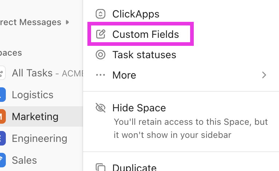This screenshot has height=171, width=279.
Task: Click the Task statuses circle icon
Action: pos(100,55)
